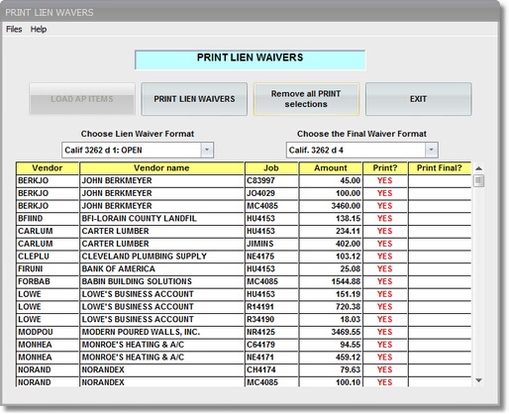The height and width of the screenshot is (415, 509).
Task: Click the Amount column header
Action: pyautogui.click(x=331, y=168)
